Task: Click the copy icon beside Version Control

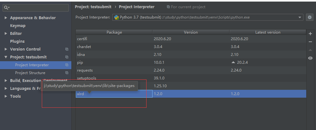Action: [67, 49]
